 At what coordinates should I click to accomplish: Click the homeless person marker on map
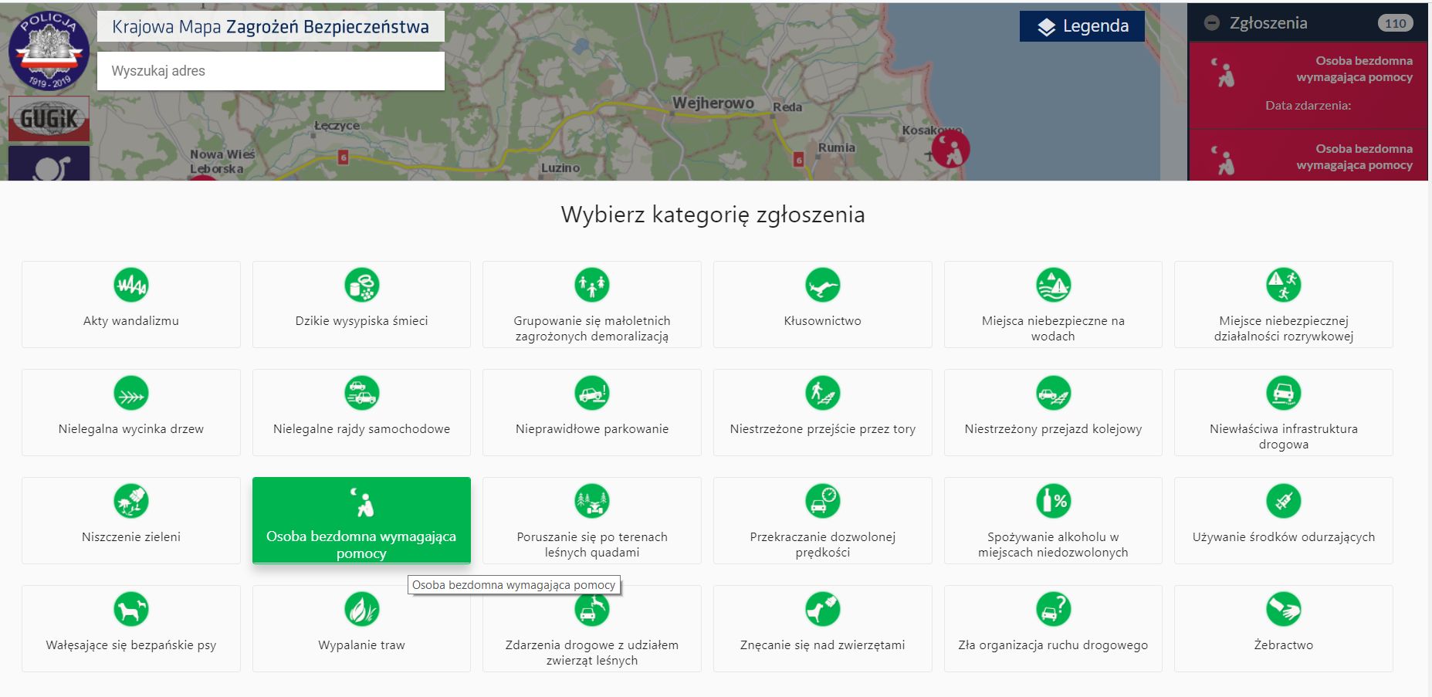[x=950, y=149]
